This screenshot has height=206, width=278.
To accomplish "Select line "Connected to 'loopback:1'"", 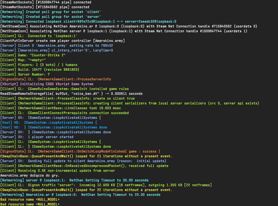I will 39,36.
